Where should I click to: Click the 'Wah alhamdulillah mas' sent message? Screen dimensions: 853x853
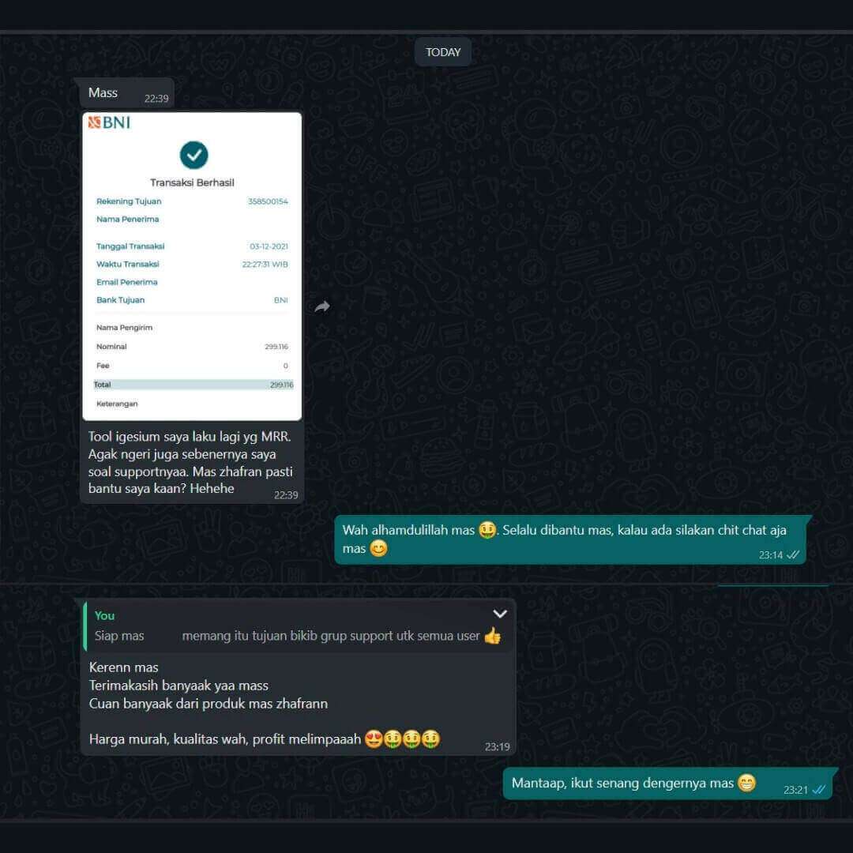pyautogui.click(x=570, y=539)
